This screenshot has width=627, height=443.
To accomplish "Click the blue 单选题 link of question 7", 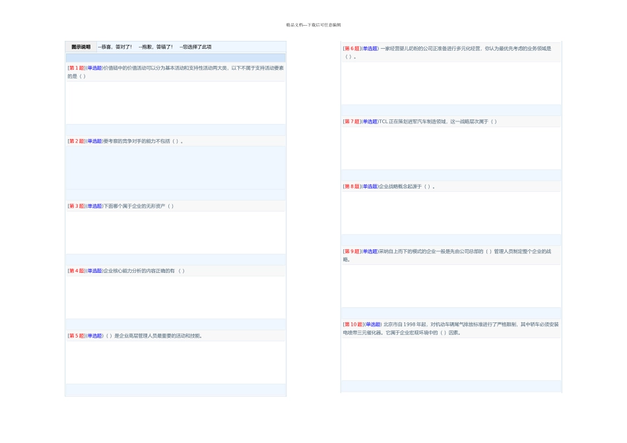I will click(370, 122).
